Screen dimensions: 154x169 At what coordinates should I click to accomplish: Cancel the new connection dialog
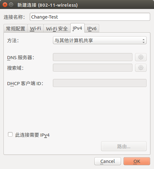point(107,161)
